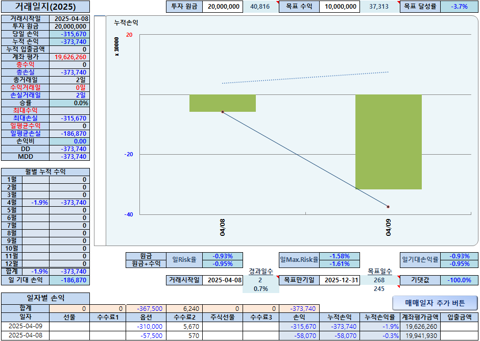Screen dimensions: 480x341
Task: Click the 계좌평가금액 column header
Action: [420, 317]
